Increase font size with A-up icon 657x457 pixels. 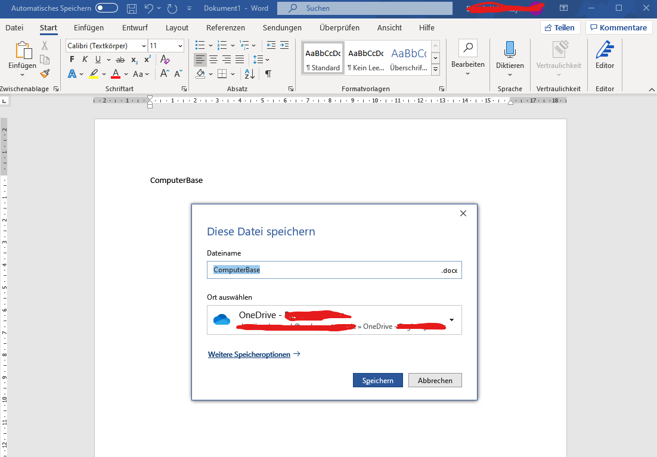pyautogui.click(x=165, y=74)
